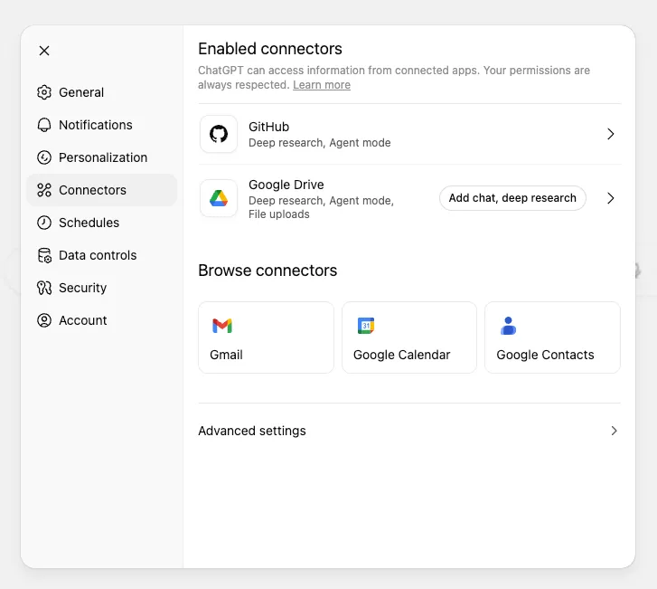Click the Security keys icon
The image size is (657, 589).
(x=44, y=288)
